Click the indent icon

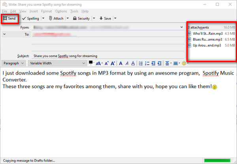point(160,63)
